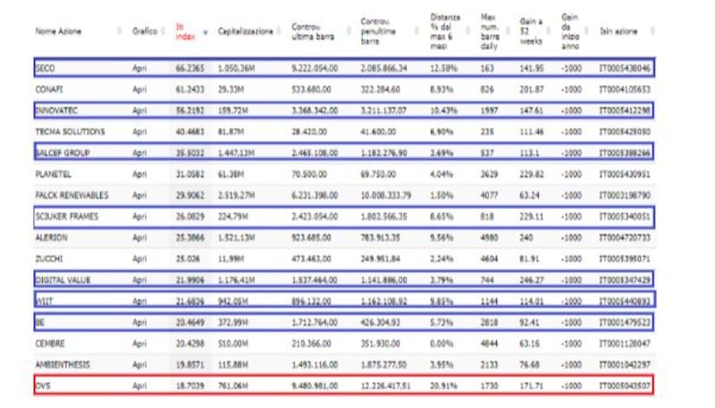Open Apri chart link for WIIT
The height and width of the screenshot is (408, 715).
click(x=139, y=301)
